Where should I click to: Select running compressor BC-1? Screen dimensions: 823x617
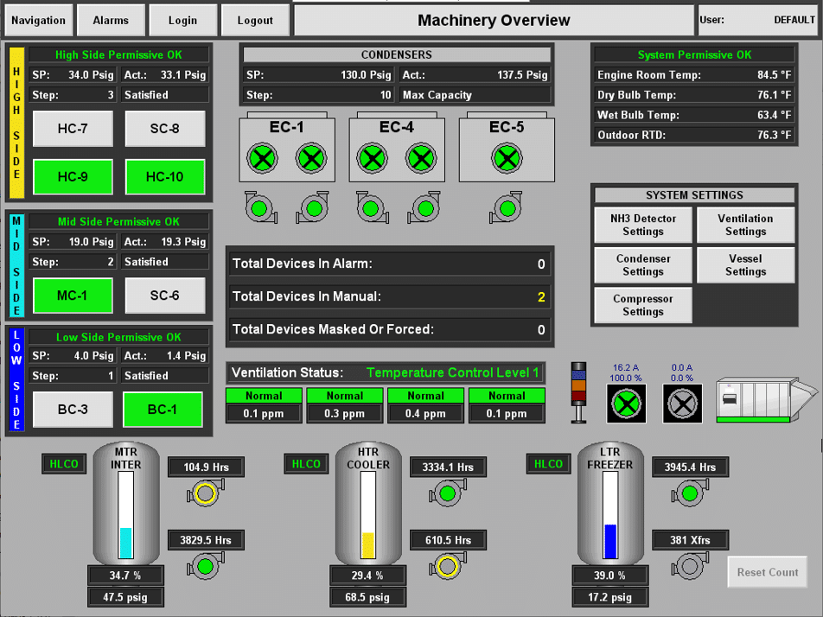(163, 410)
